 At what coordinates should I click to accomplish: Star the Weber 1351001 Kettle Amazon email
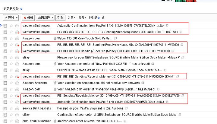11,38
